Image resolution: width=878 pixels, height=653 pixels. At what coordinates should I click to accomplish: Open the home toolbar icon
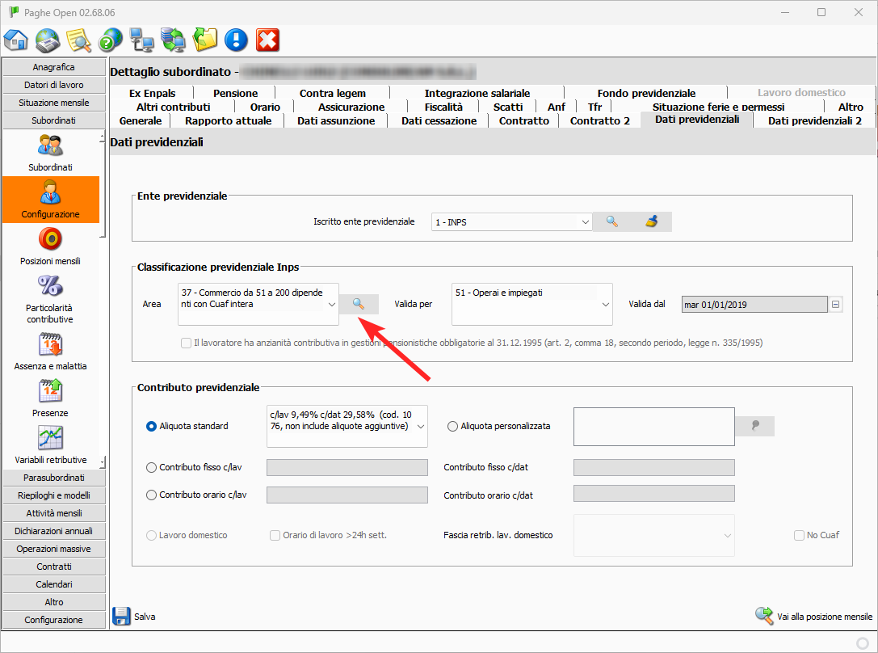tap(16, 40)
